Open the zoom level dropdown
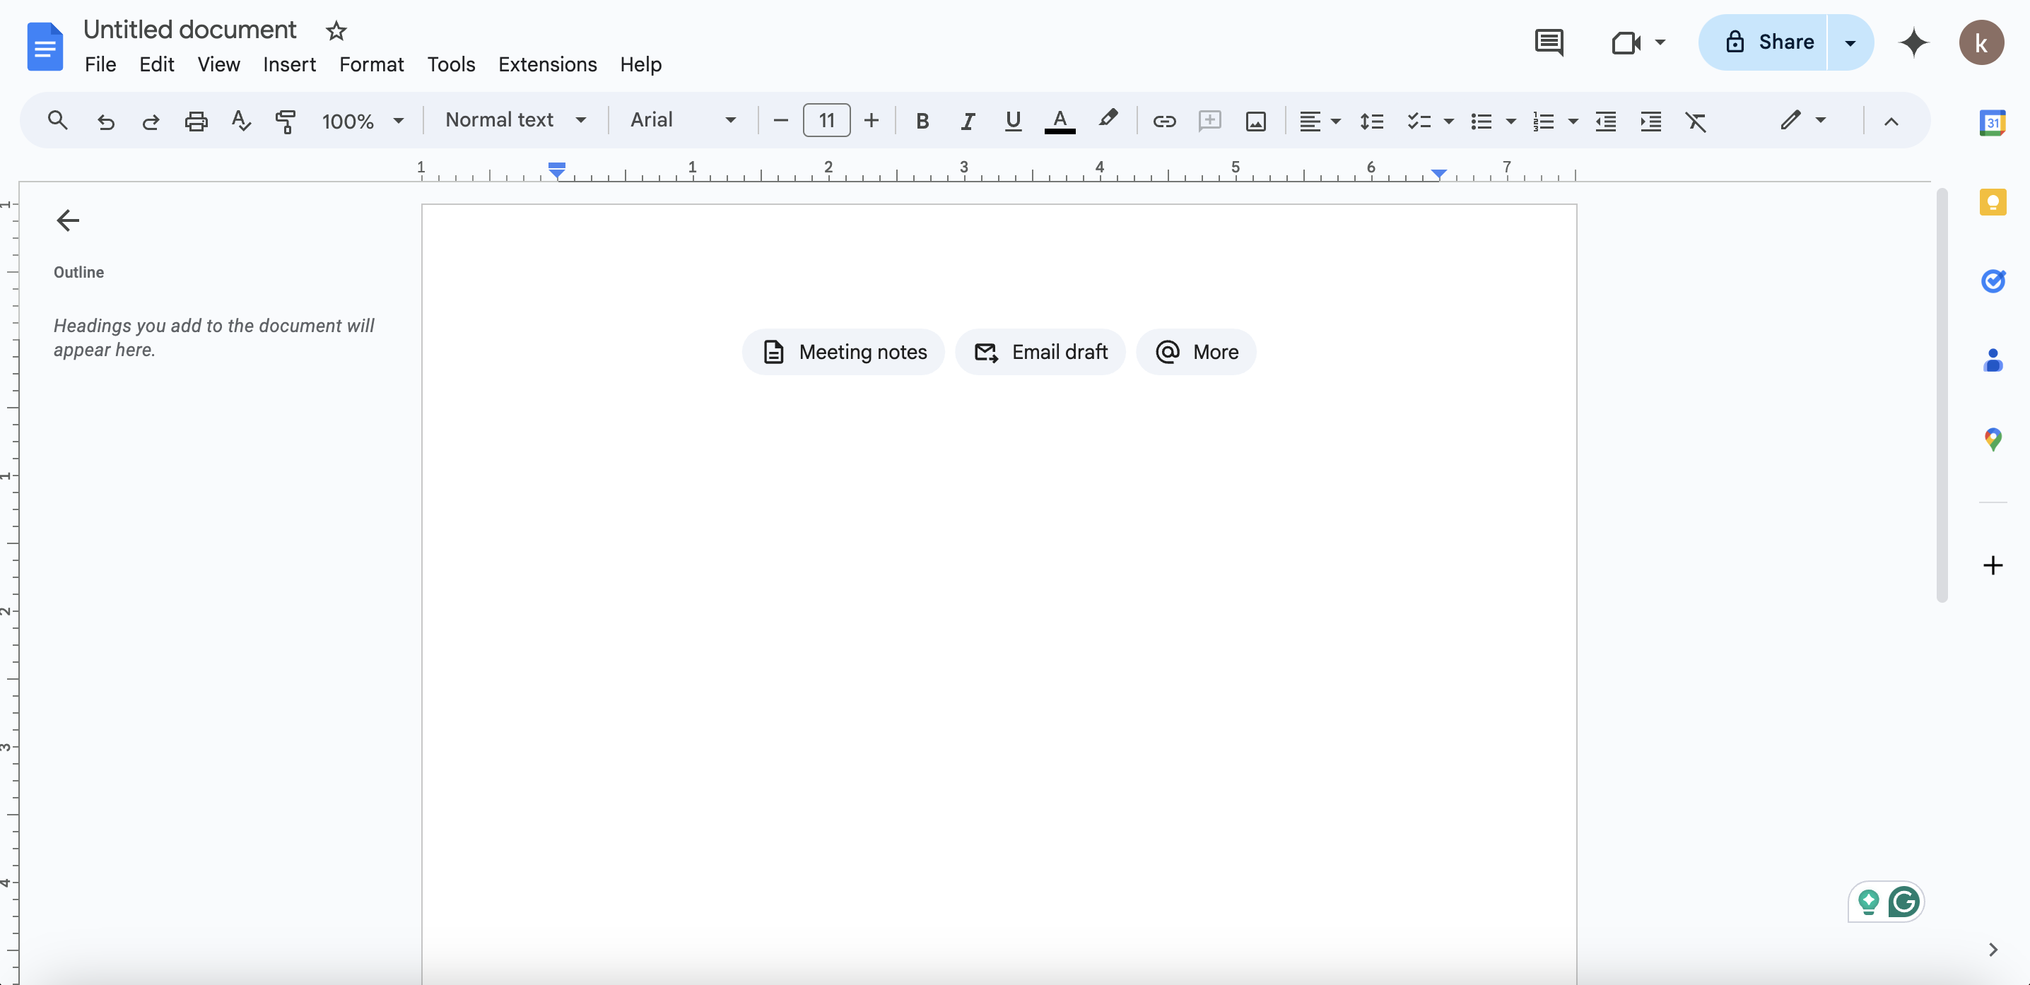 (362, 121)
